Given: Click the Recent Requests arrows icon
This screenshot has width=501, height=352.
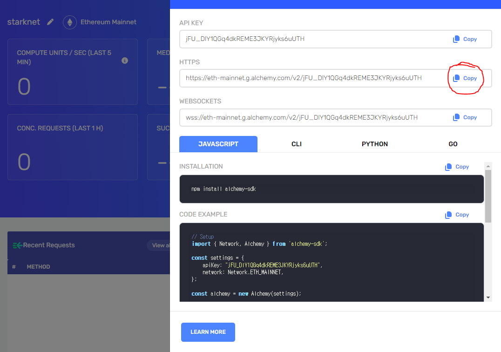Looking at the screenshot, I should (17, 245).
